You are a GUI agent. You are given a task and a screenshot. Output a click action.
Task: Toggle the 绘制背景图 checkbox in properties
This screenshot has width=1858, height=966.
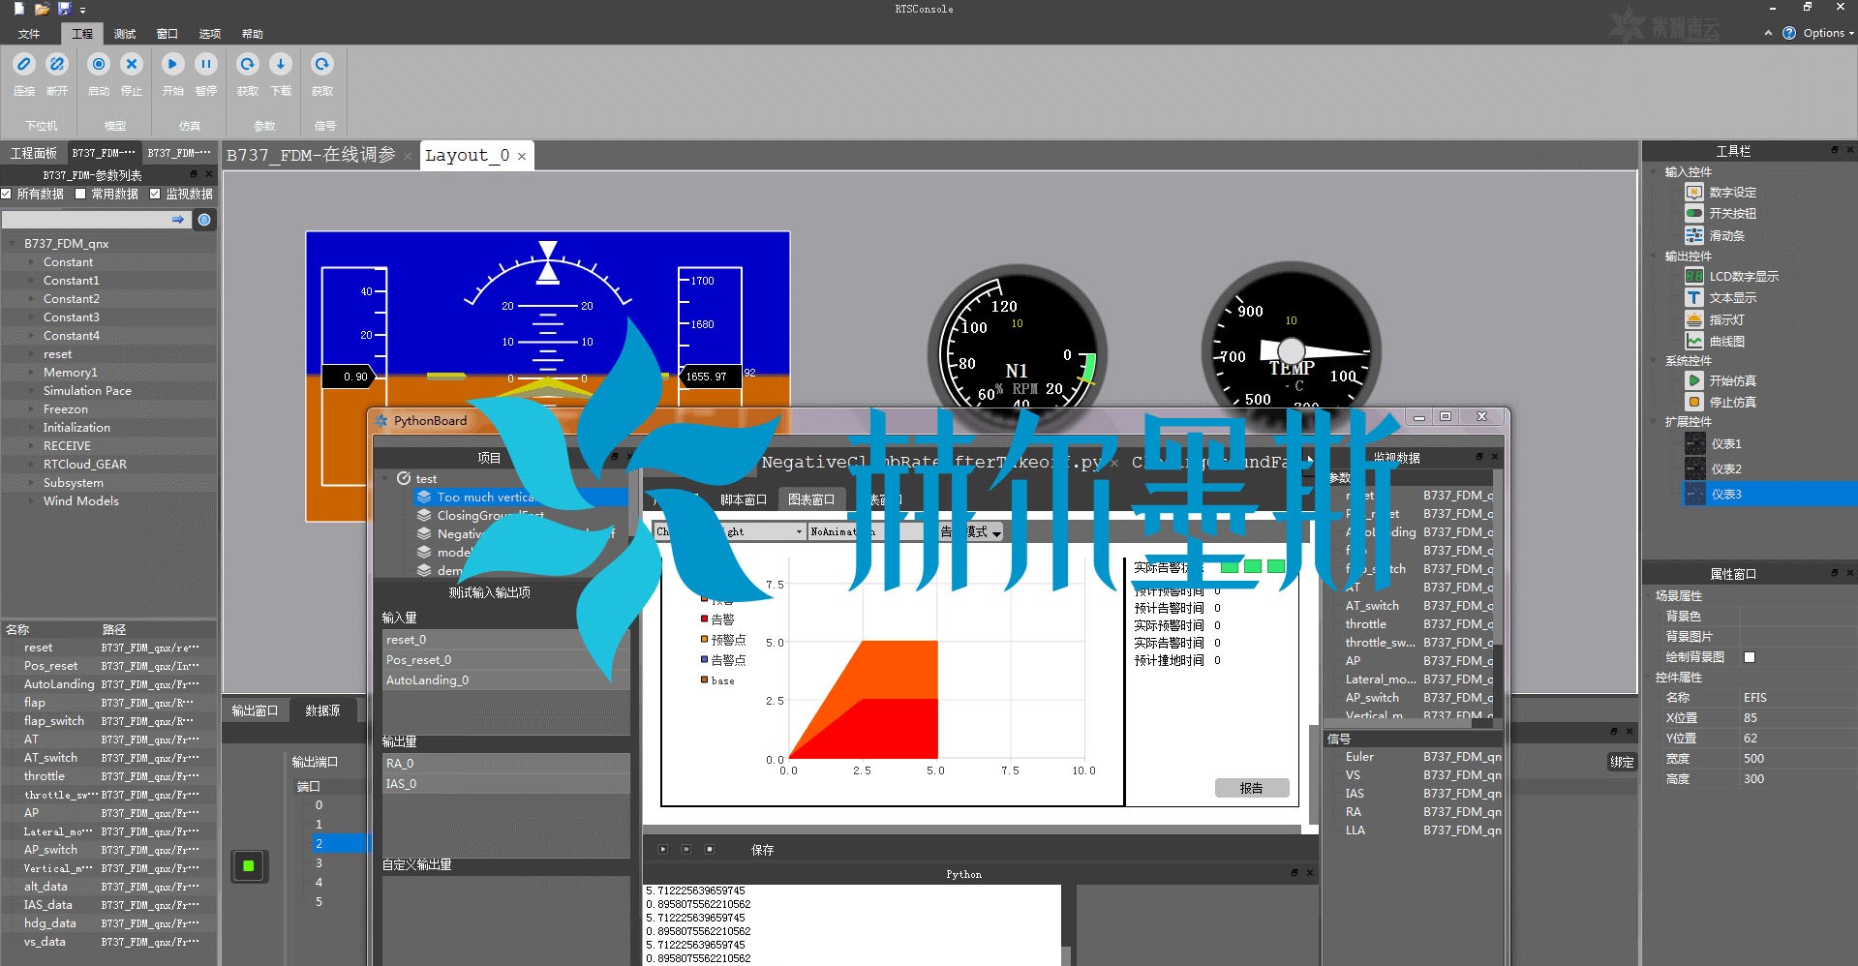pyautogui.click(x=1750, y=657)
